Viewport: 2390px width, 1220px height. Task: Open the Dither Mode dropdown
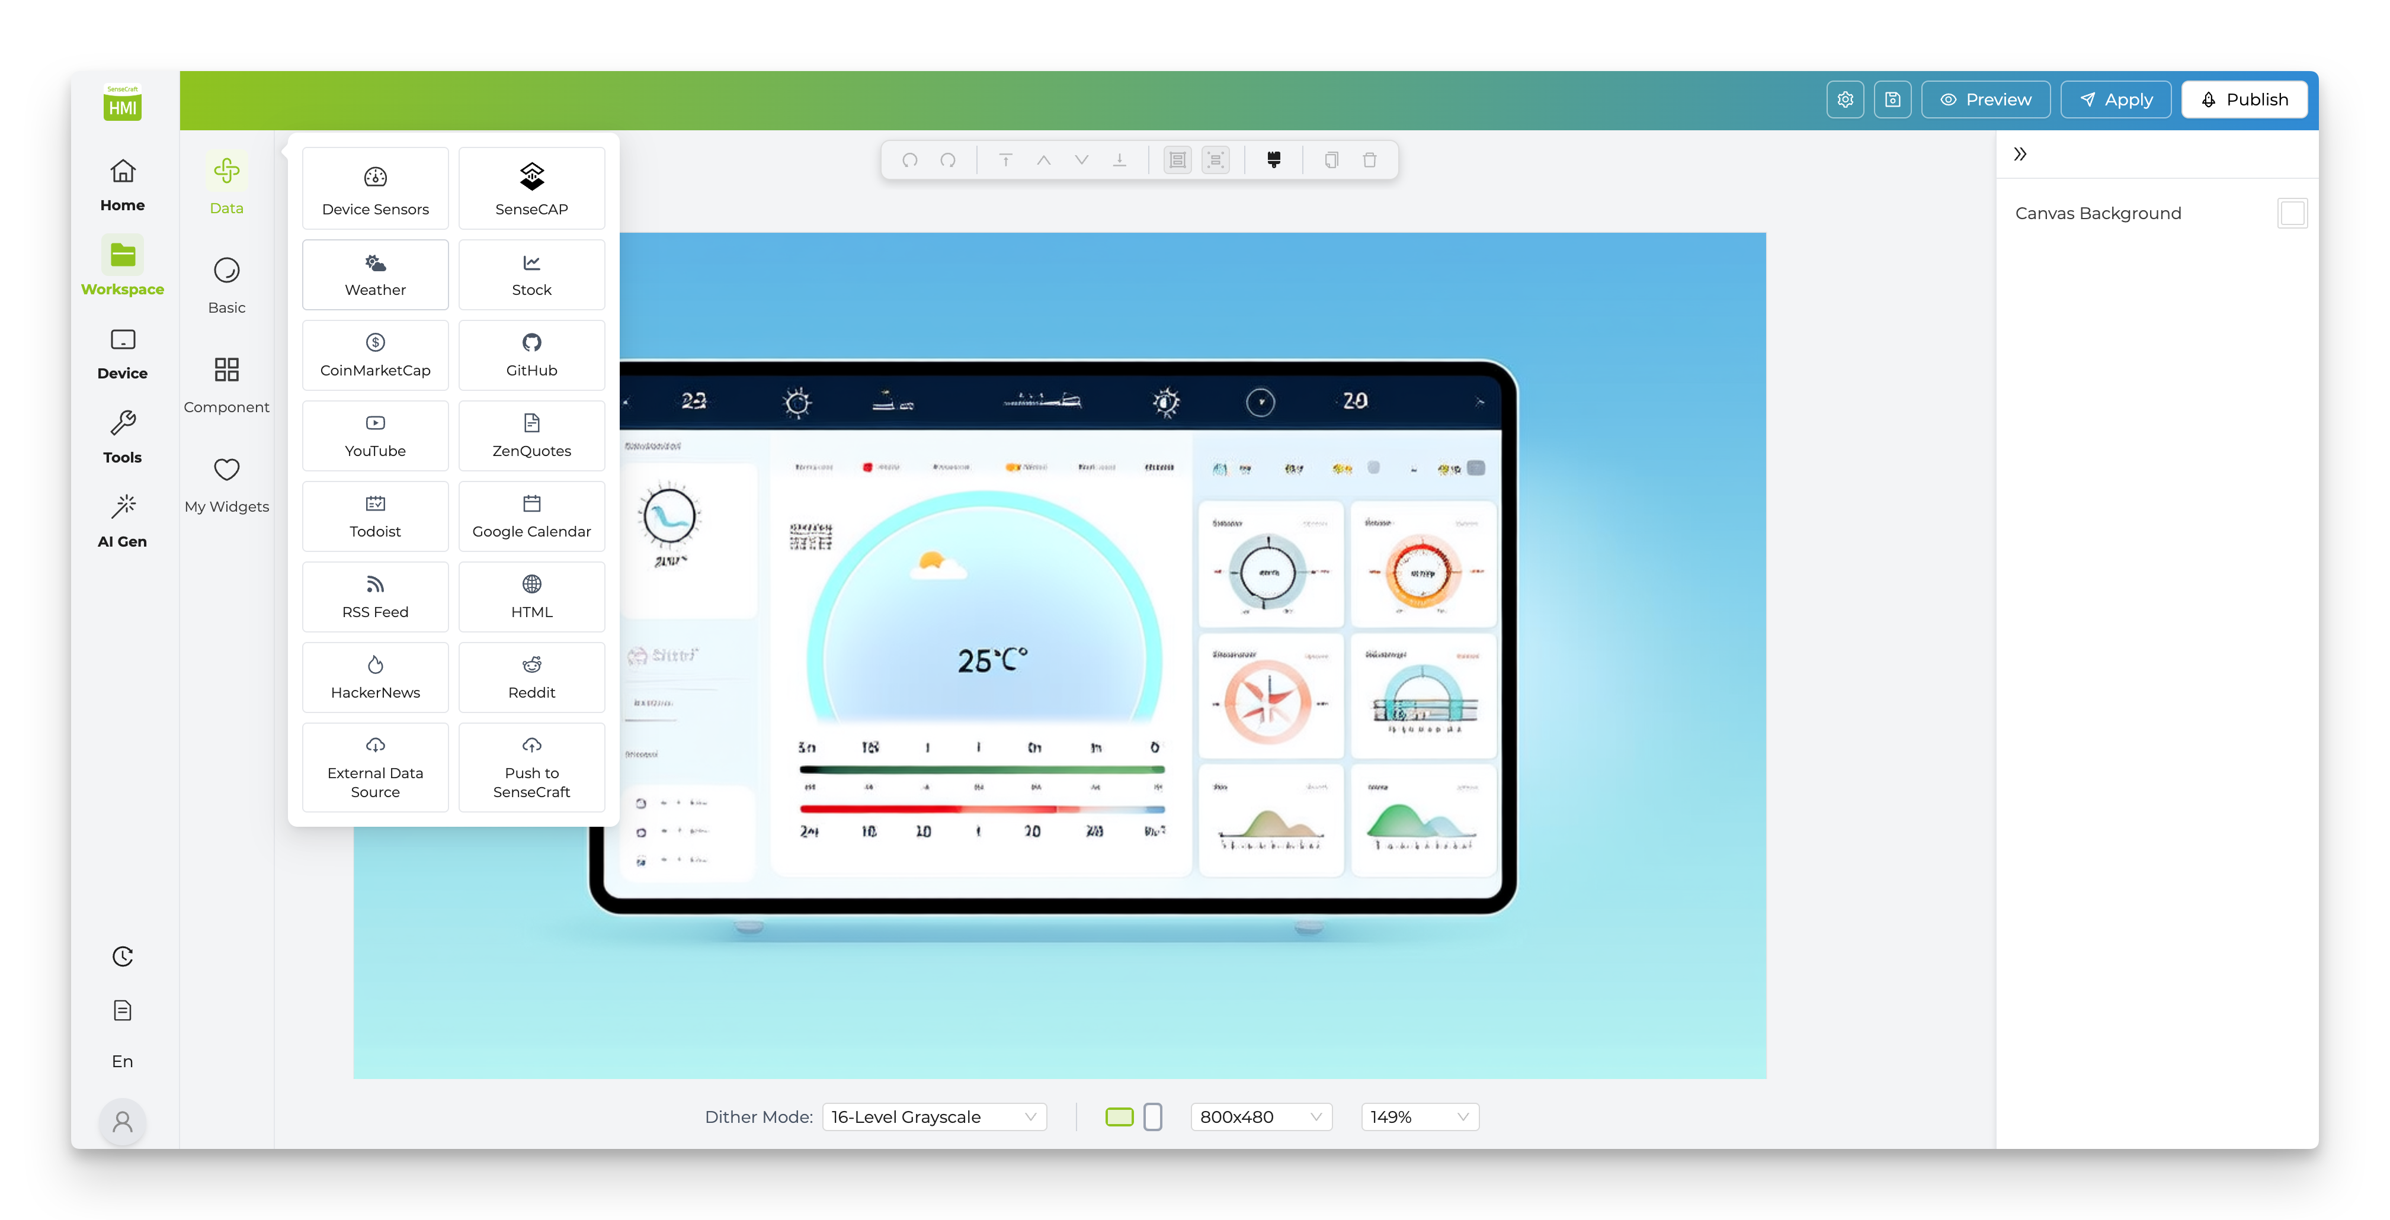tap(933, 1117)
